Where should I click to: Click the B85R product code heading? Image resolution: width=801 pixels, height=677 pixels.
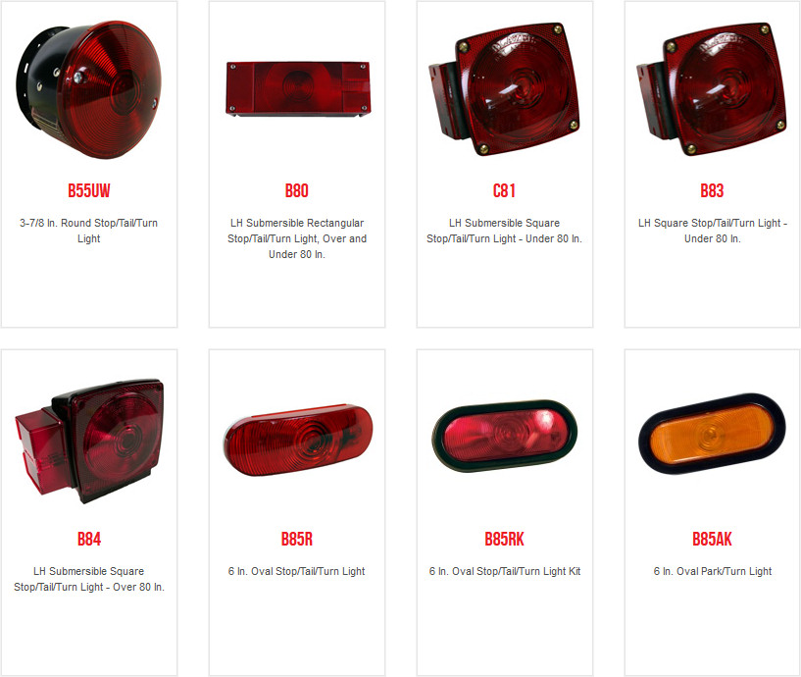297,539
